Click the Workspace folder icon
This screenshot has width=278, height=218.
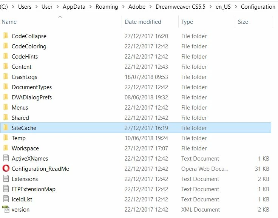coord(6,148)
